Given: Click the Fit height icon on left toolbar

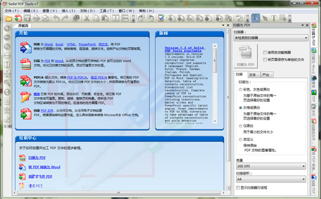Looking at the screenshot, I should [7, 64].
